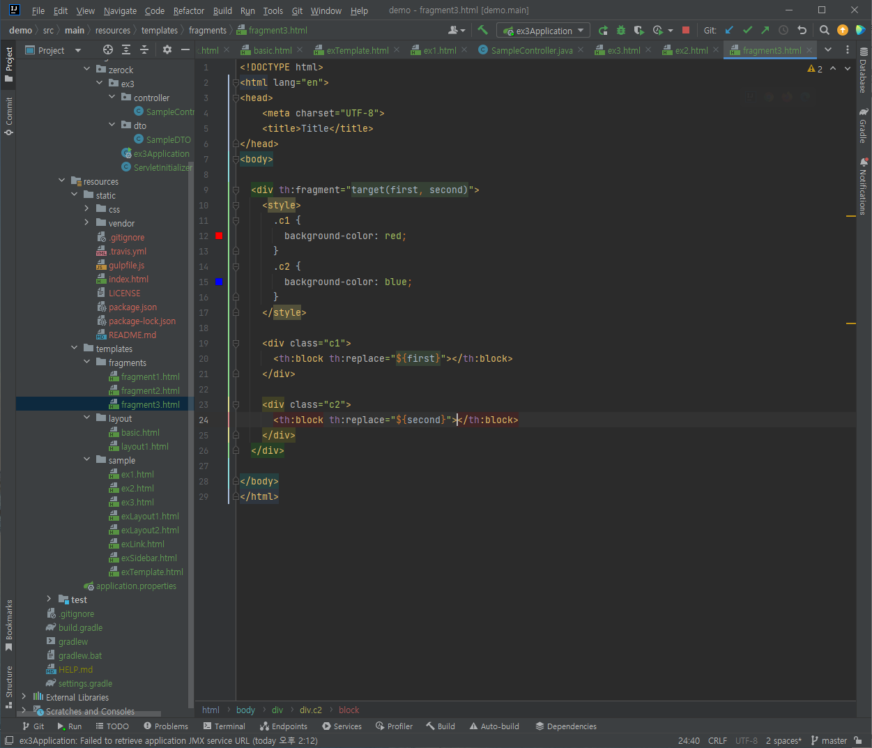Expand the test folder
The width and height of the screenshot is (872, 748).
49,599
